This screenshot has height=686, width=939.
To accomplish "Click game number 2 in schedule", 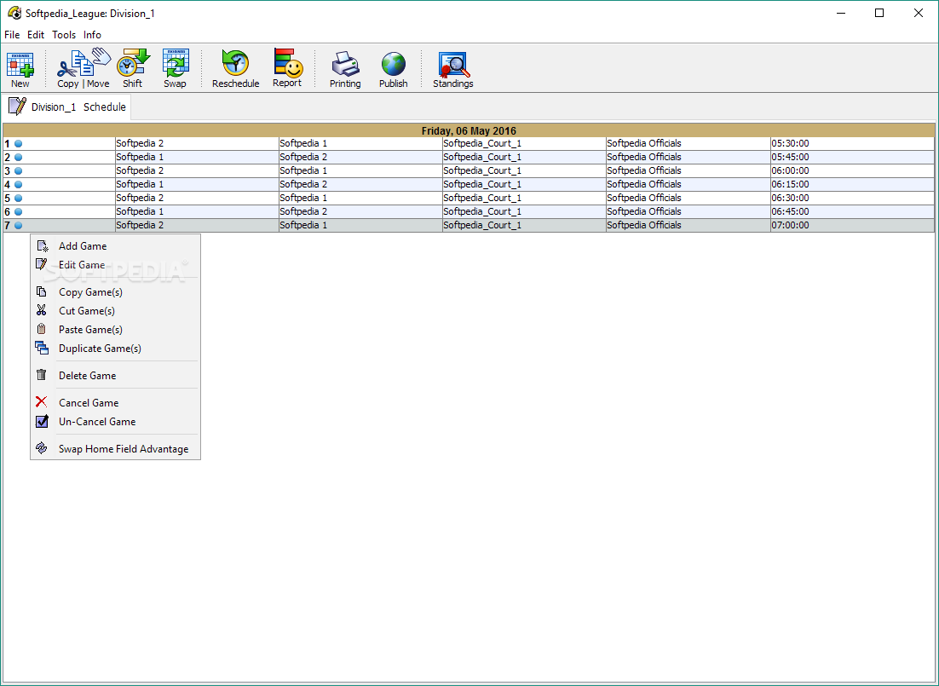I will click(7, 158).
